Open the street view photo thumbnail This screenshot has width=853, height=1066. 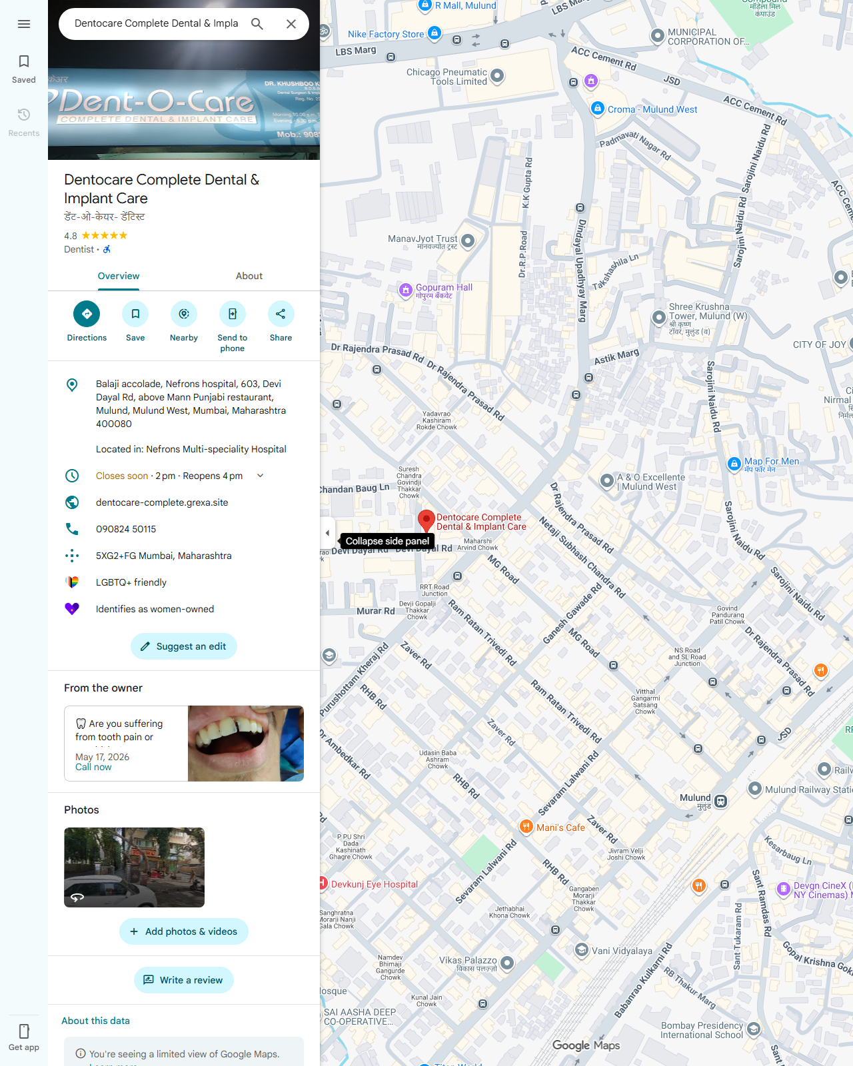tap(134, 867)
